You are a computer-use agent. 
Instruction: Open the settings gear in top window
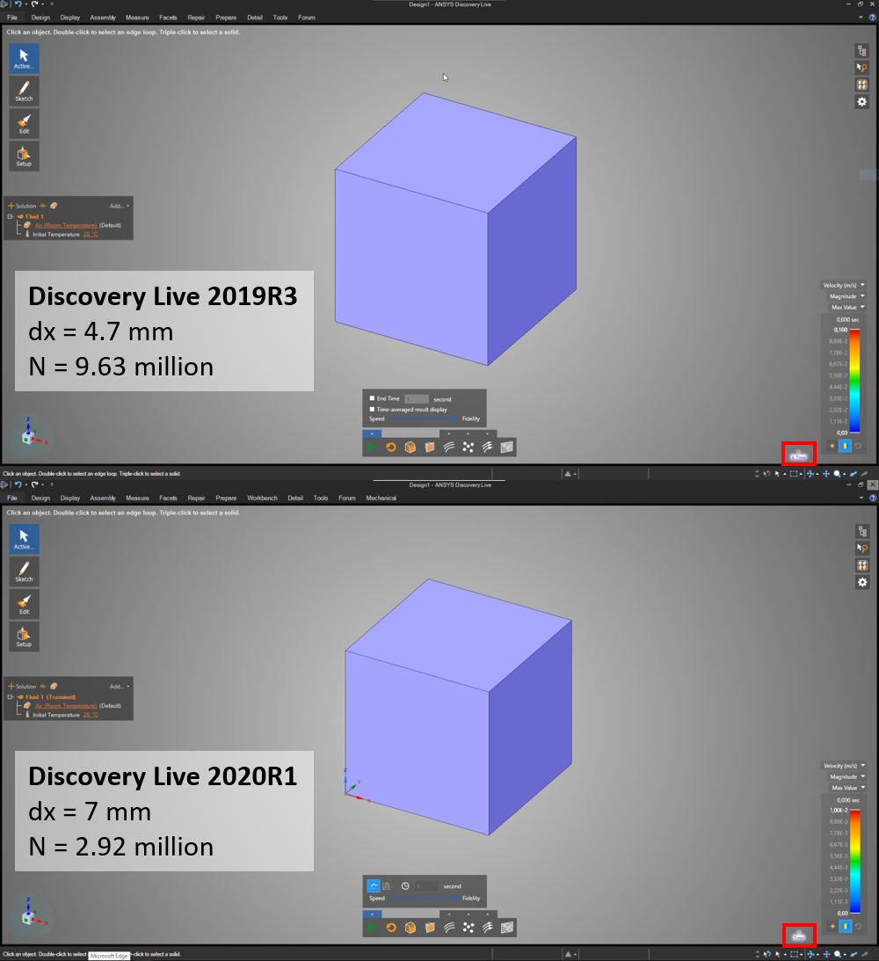(861, 102)
